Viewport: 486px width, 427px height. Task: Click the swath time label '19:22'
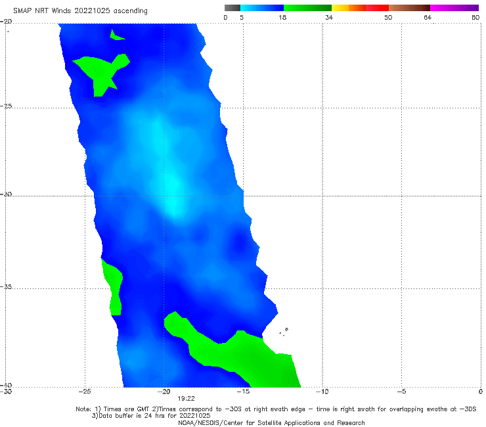186,399
